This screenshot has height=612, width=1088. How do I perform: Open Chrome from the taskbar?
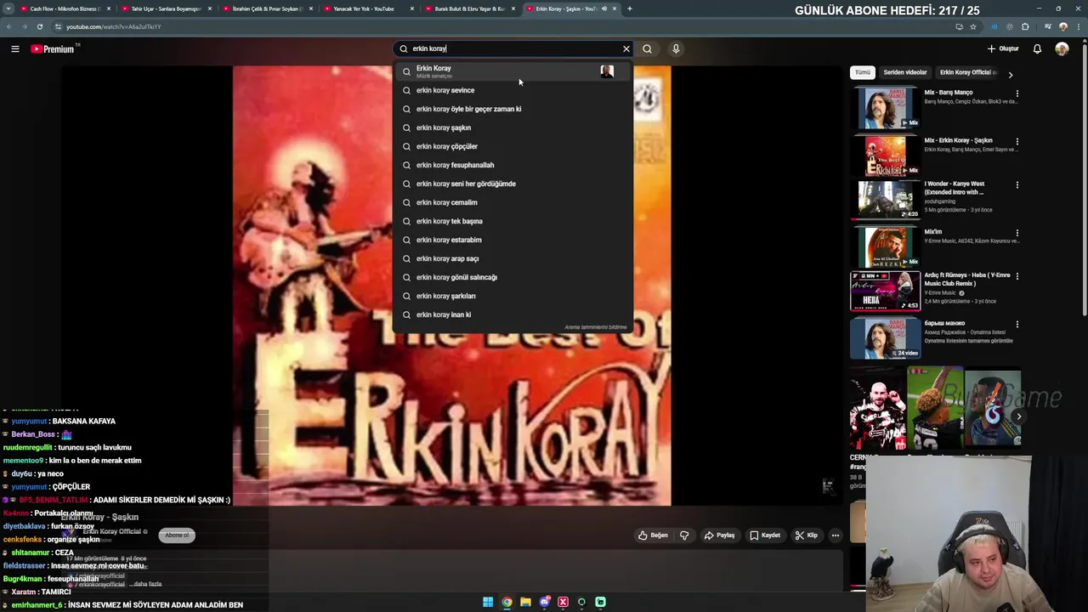pyautogui.click(x=507, y=602)
